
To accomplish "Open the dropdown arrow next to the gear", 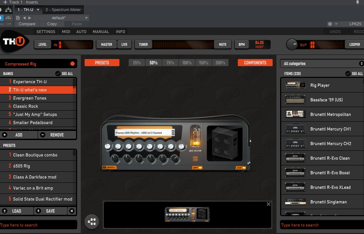I will pos(336,24).
